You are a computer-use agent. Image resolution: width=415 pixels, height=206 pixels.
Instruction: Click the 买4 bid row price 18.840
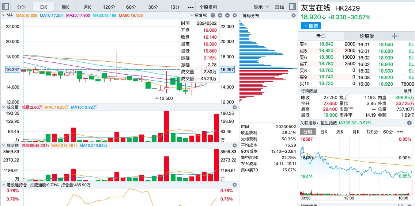(326, 44)
